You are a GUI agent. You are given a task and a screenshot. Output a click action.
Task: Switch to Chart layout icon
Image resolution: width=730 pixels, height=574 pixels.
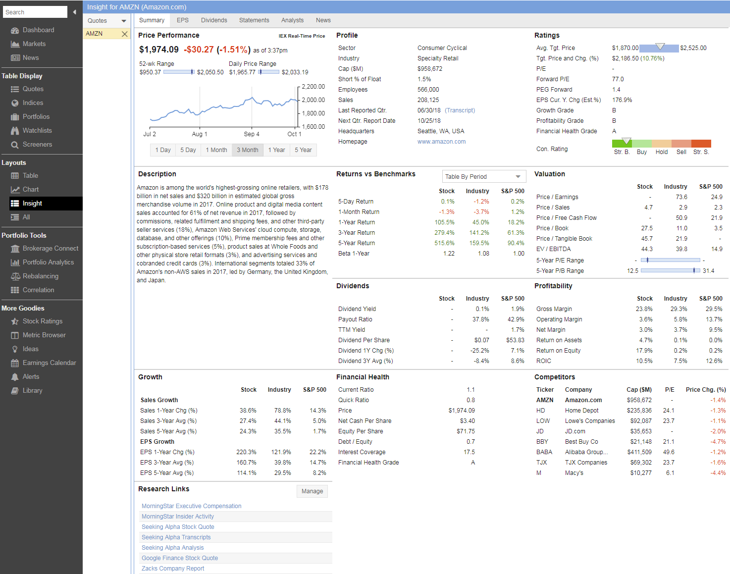point(15,190)
